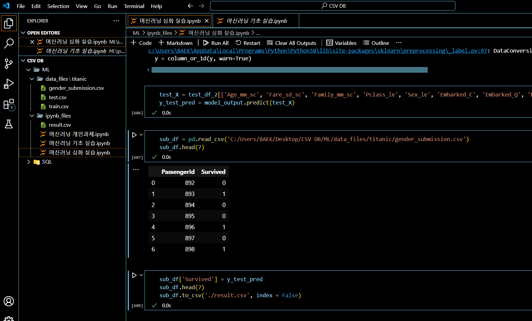The width and height of the screenshot is (532, 321).
Task: Open run options dropdown for read_csv cell
Action: (x=141, y=135)
